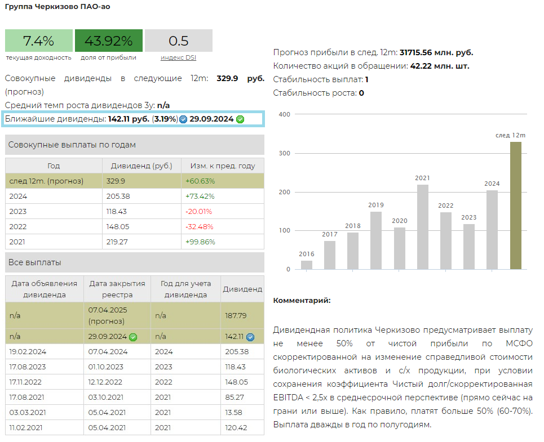
Task: Click the 2016 bar in the dividend chart
Action: 306,265
